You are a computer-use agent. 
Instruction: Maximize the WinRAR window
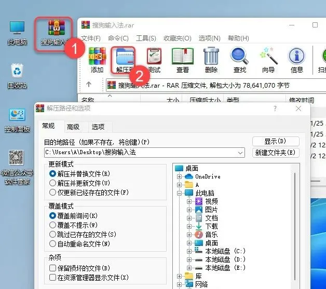click(x=315, y=25)
